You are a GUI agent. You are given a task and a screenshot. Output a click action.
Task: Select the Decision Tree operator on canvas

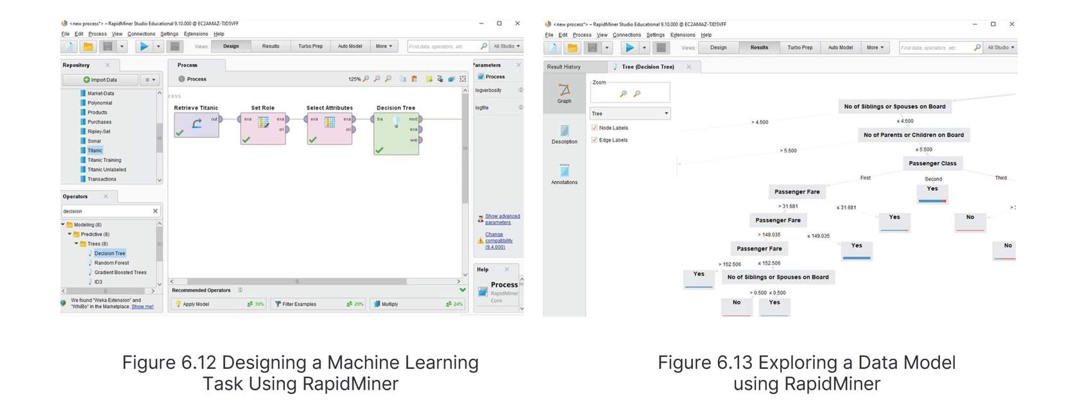point(397,133)
